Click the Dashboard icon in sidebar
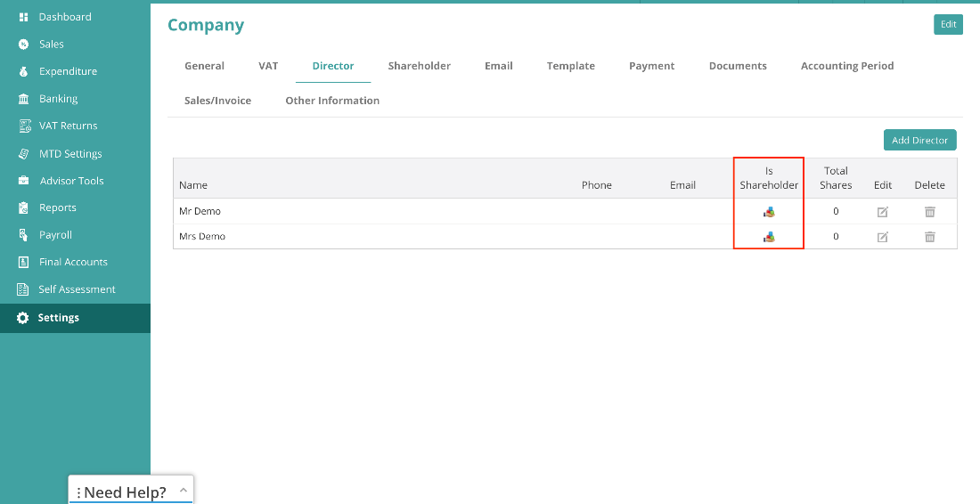 pos(24,17)
